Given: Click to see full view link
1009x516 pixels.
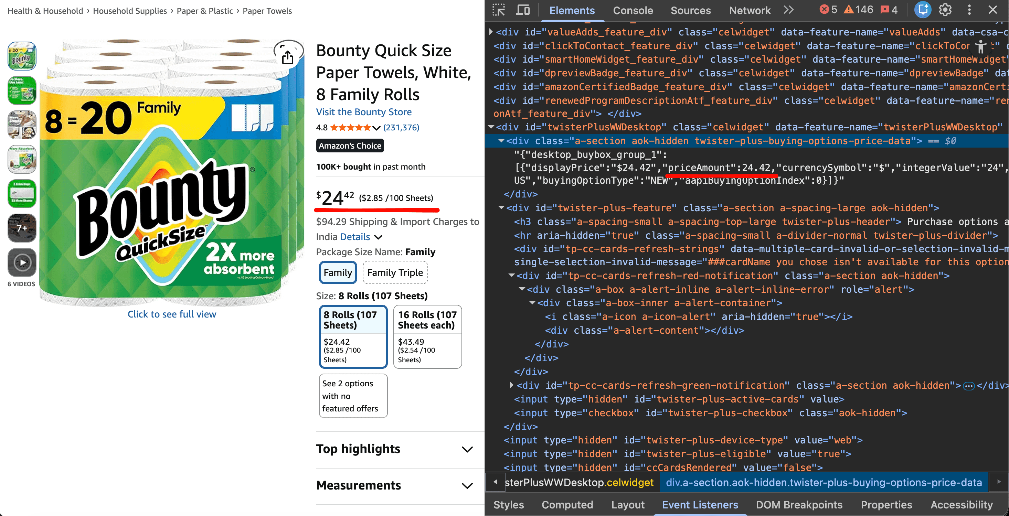Looking at the screenshot, I should [172, 314].
